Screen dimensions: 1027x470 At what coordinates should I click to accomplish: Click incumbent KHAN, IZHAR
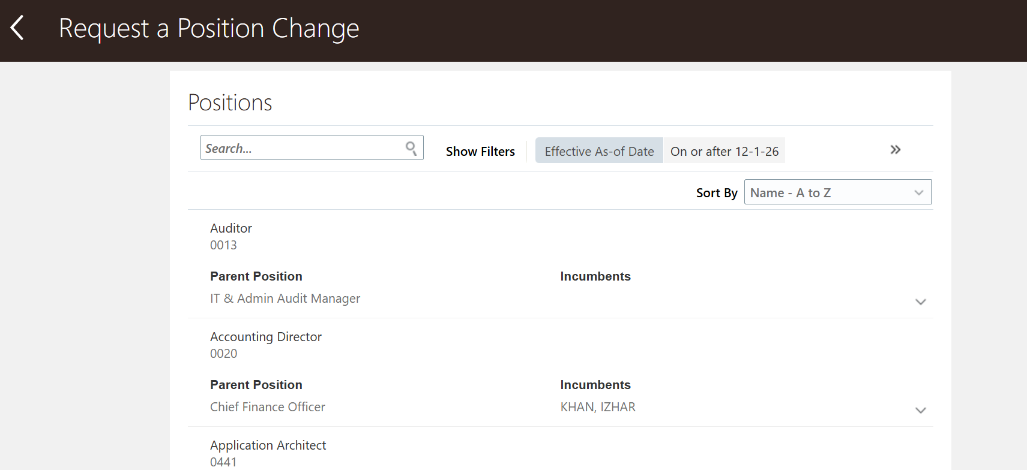598,407
